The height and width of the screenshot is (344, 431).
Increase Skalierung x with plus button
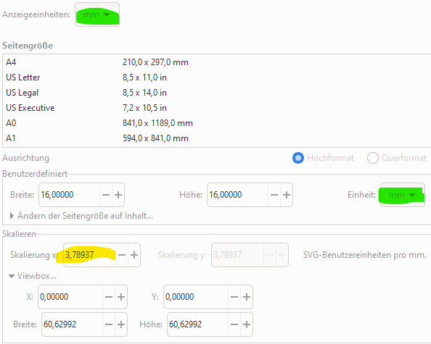134,255
